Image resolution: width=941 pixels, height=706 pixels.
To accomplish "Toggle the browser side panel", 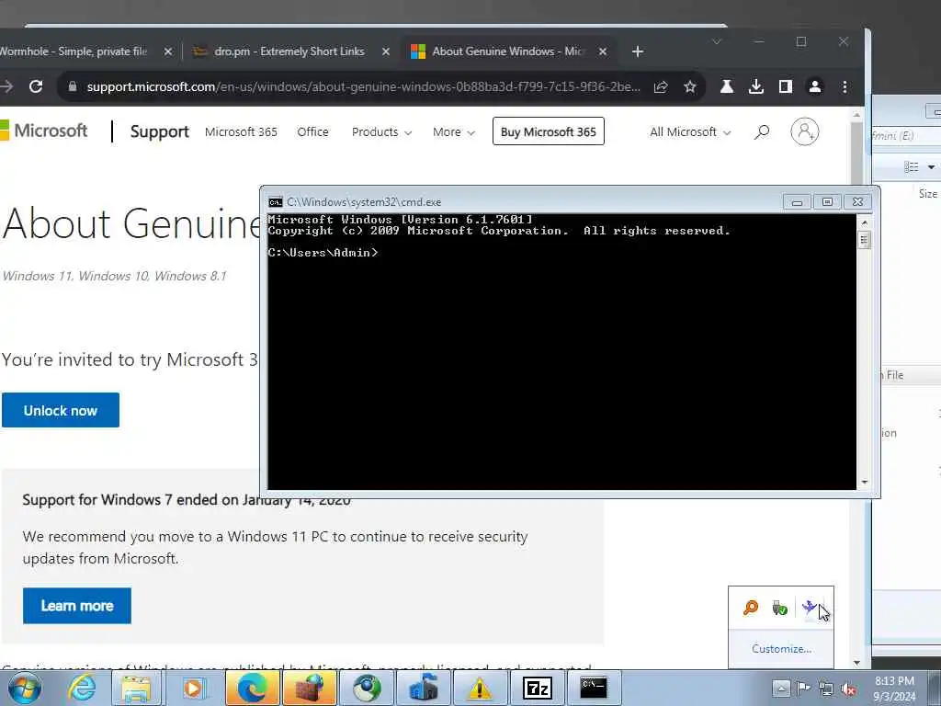I will 786,87.
